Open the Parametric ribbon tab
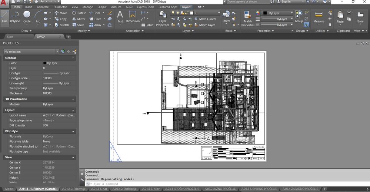This screenshot has height=192, width=370. tap(60, 7)
